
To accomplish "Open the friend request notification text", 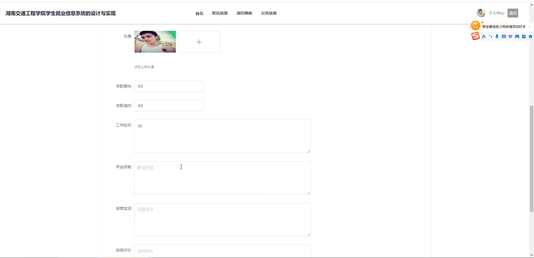I will pyautogui.click(x=504, y=27).
